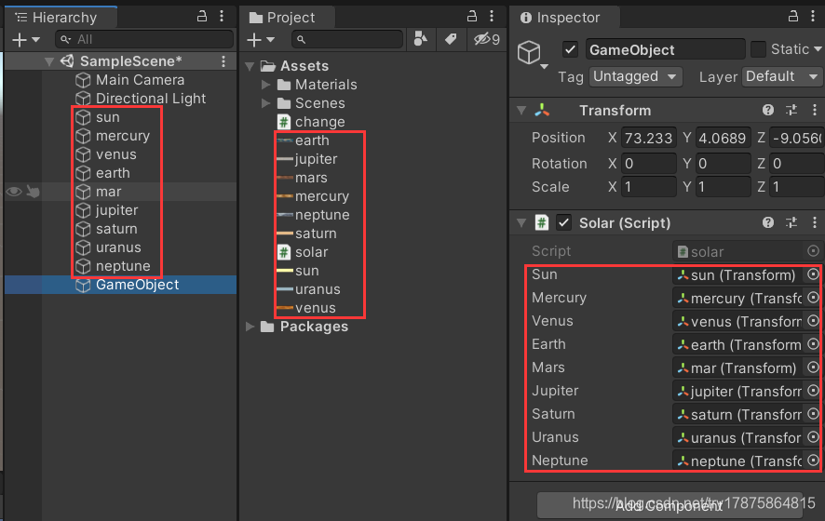Viewport: 825px width, 521px height.
Task: Toggle the Static checkbox
Action: (758, 49)
